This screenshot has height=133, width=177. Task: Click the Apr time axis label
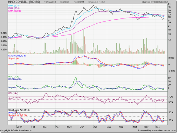coord(58,127)
